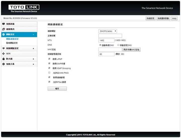Select the network connection settings submenu

pyautogui.click(x=12, y=39)
